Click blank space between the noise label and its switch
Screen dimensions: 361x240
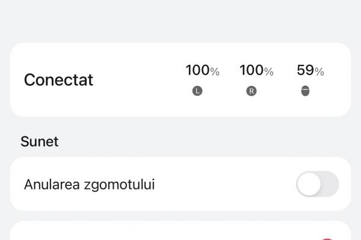(x=226, y=184)
